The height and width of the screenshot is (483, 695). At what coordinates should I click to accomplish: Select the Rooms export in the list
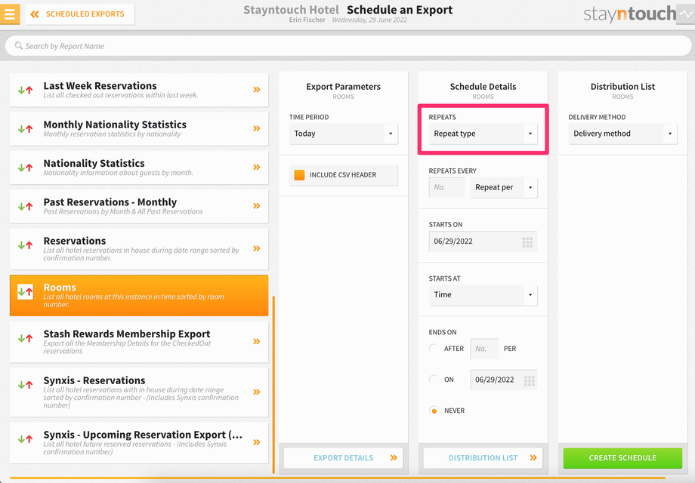[x=139, y=295]
